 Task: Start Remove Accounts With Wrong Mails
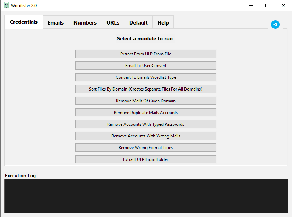[145, 136]
